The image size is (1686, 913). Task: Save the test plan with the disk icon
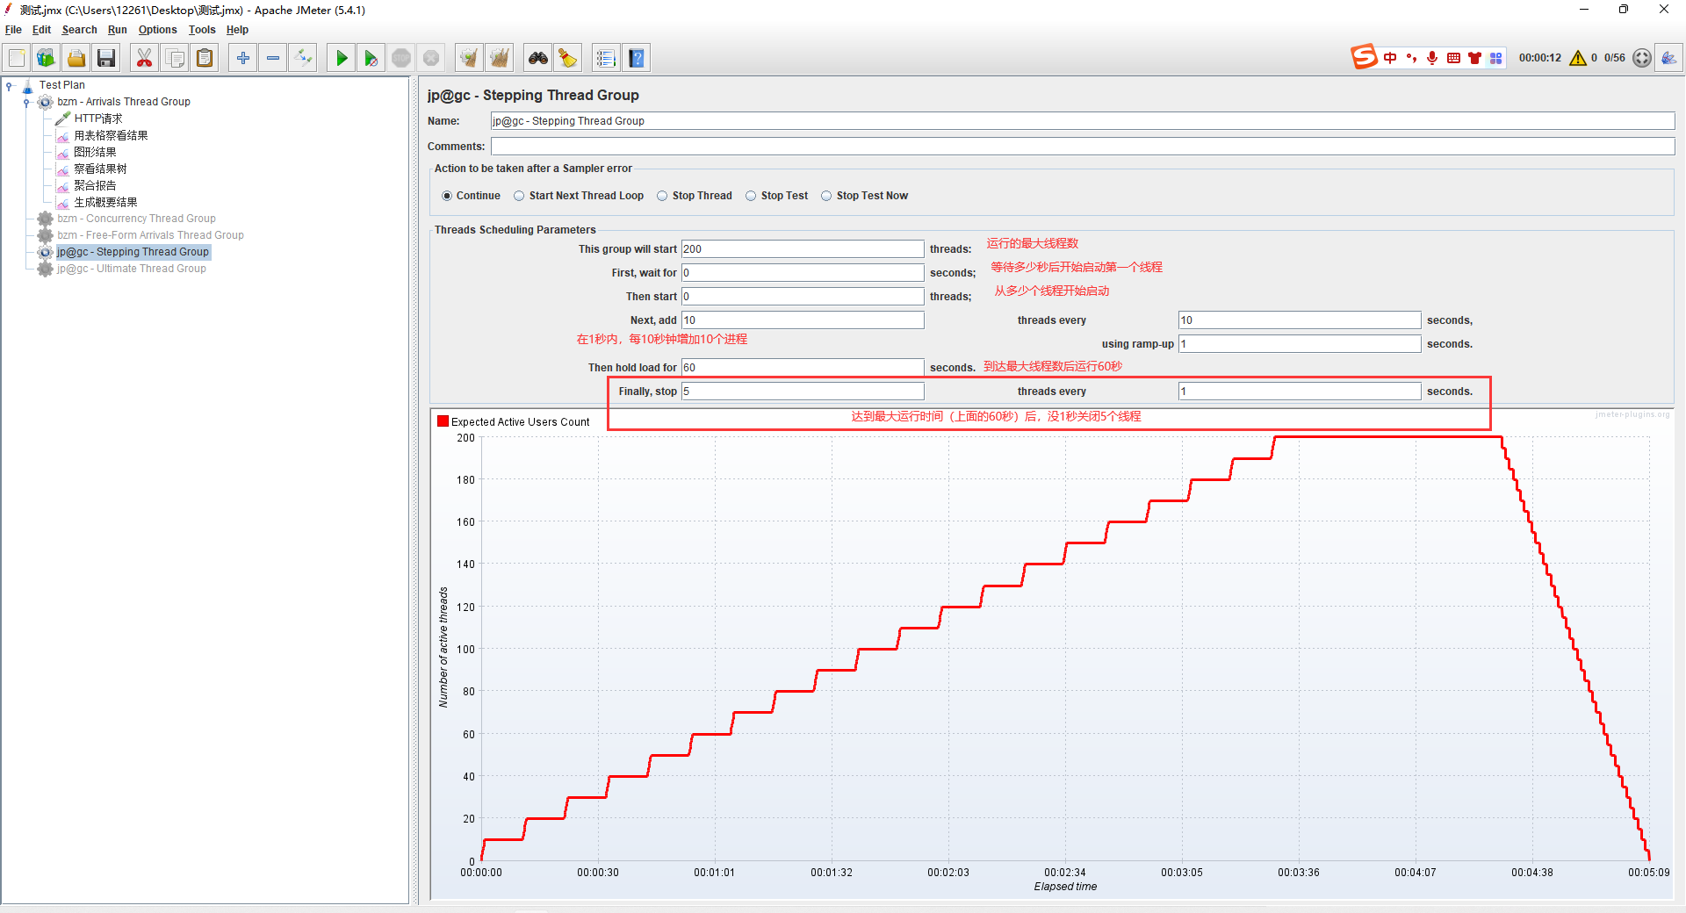click(x=106, y=58)
